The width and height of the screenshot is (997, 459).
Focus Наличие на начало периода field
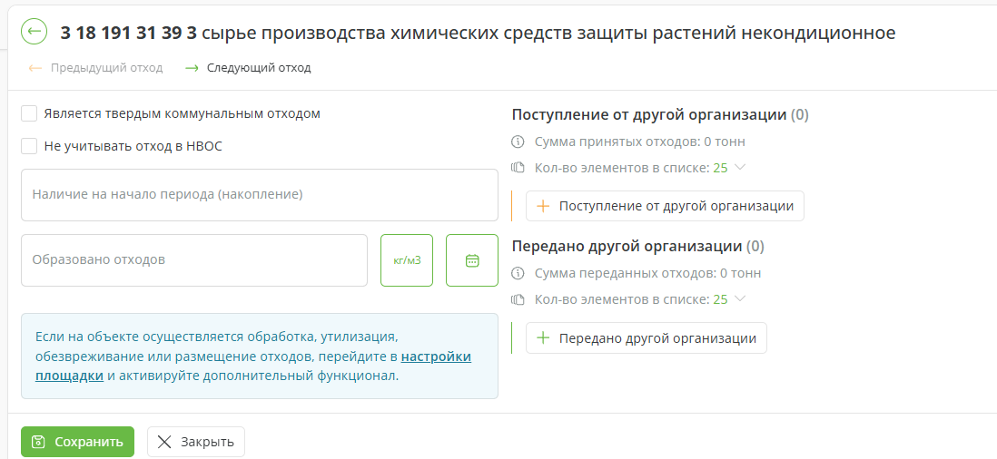pos(260,195)
